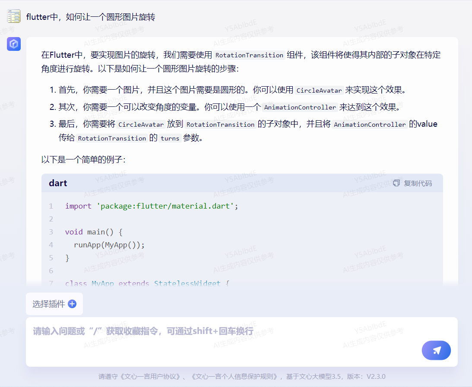Click the user avatar icon beside the question
Viewport: 472px width, 387px height.
pyautogui.click(x=14, y=17)
